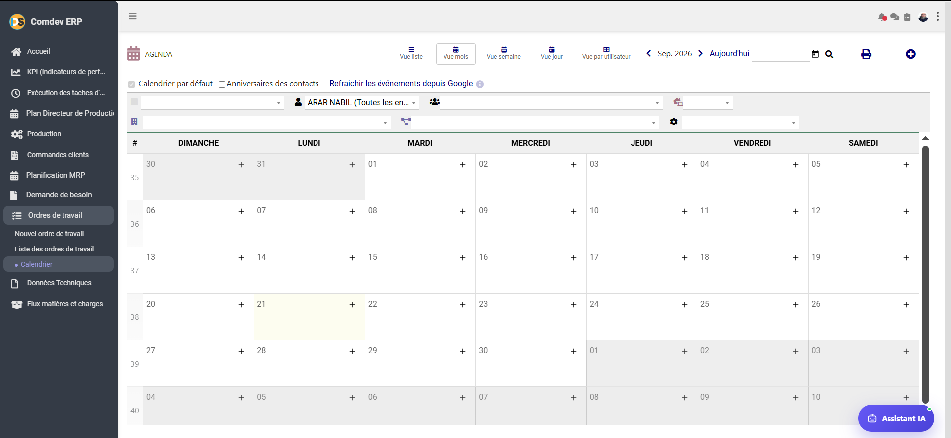This screenshot has height=438, width=951.
Task: Click the Google refresh info icon
Action: tap(480, 84)
